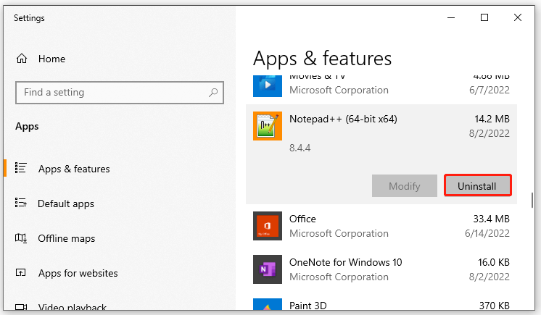
Task: Maximize the Settings window
Action: [484, 17]
